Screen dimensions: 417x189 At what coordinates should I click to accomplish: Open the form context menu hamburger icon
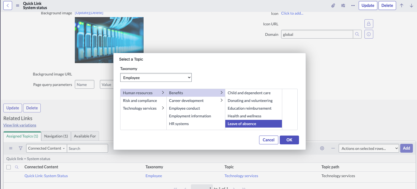tap(18, 6)
